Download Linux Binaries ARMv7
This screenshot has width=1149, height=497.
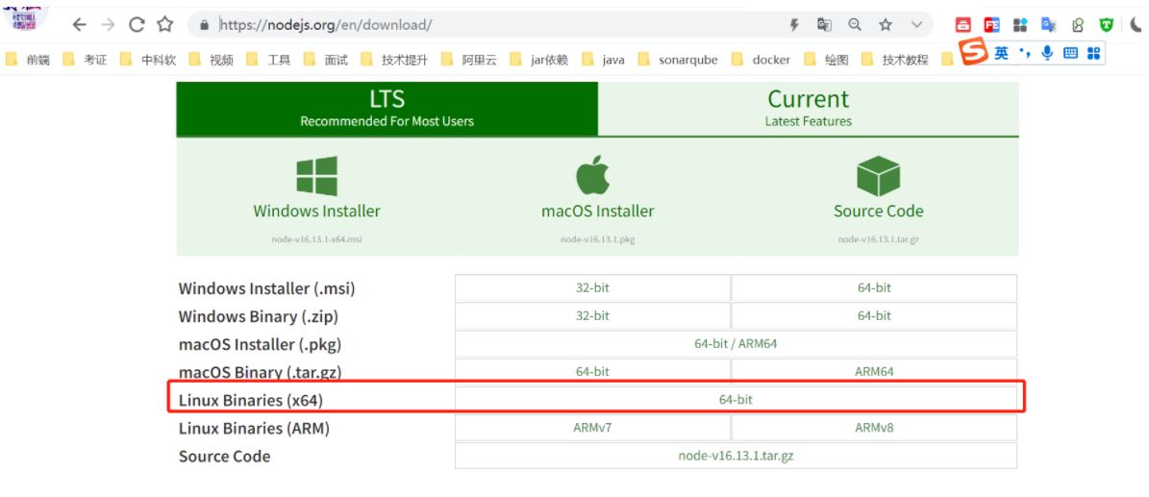click(x=592, y=428)
